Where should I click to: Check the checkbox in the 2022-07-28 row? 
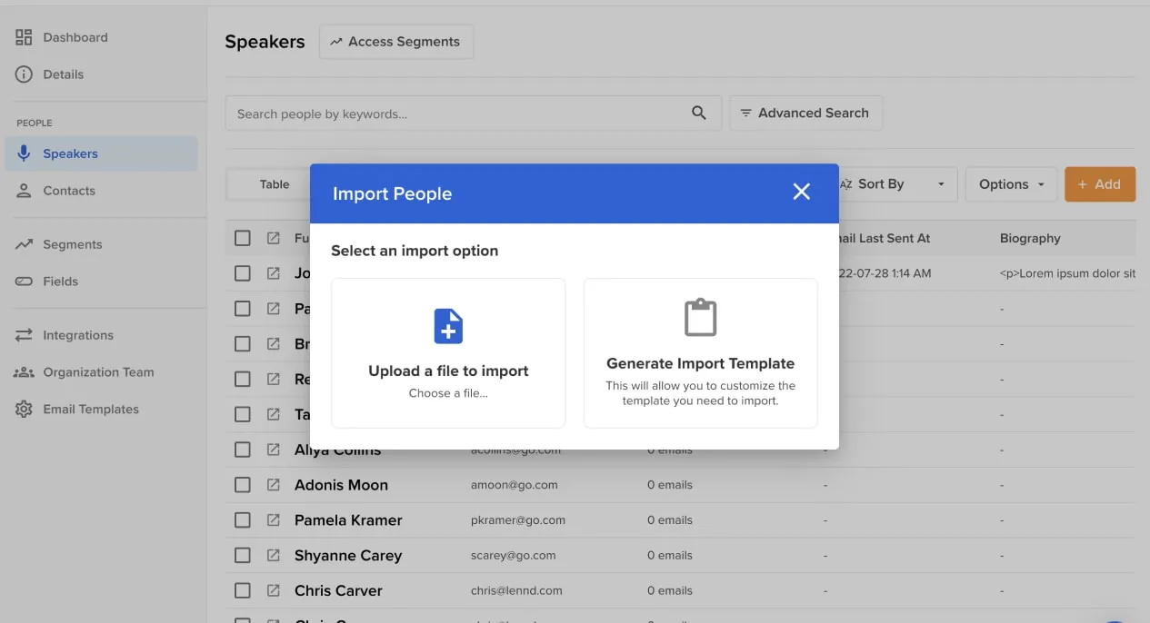click(x=242, y=273)
